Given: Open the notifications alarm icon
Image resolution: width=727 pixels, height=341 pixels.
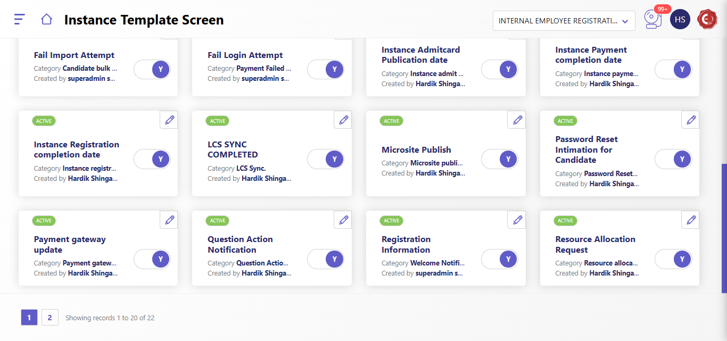Looking at the screenshot, I should [652, 20].
